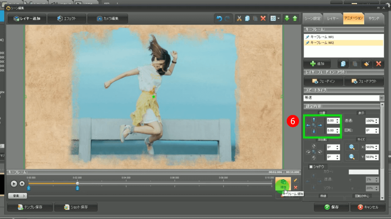Click the red X delete icon in top toolbar
Viewport: 391px width, 219px height.
(x=263, y=18)
